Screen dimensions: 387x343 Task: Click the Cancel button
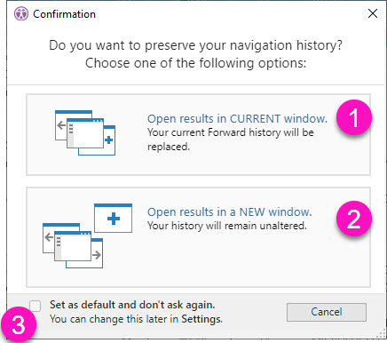(x=327, y=312)
